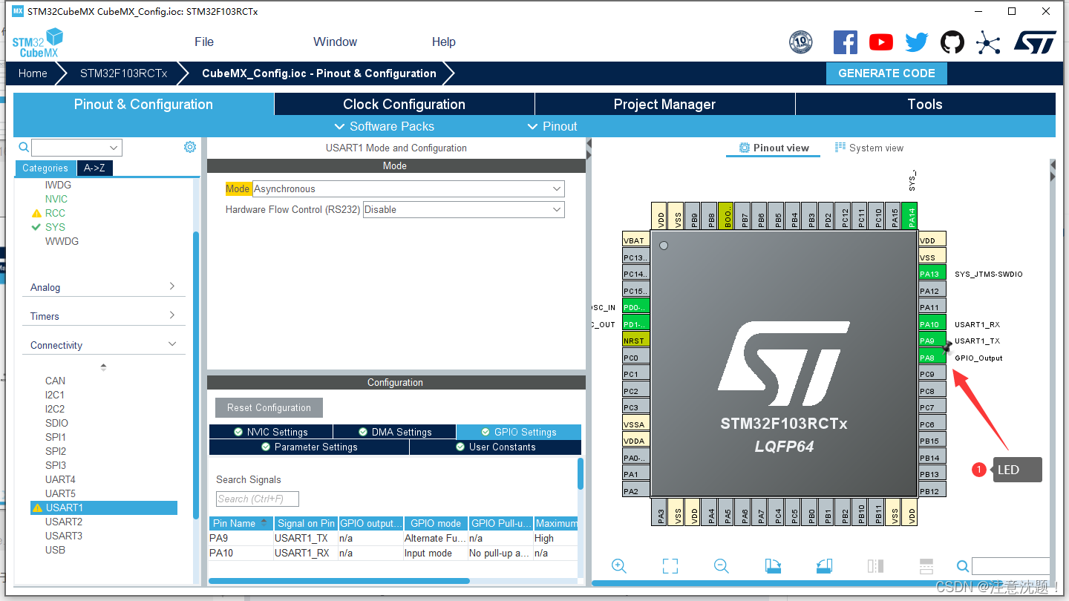This screenshot has height=601, width=1069.
Task: Open the Hardware Flow Control dropdown
Action: (x=463, y=210)
